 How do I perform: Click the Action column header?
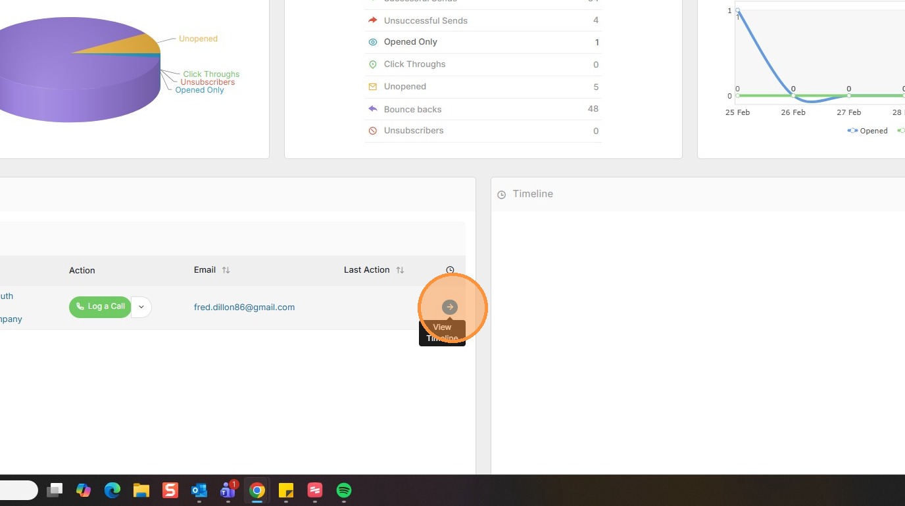click(x=82, y=270)
